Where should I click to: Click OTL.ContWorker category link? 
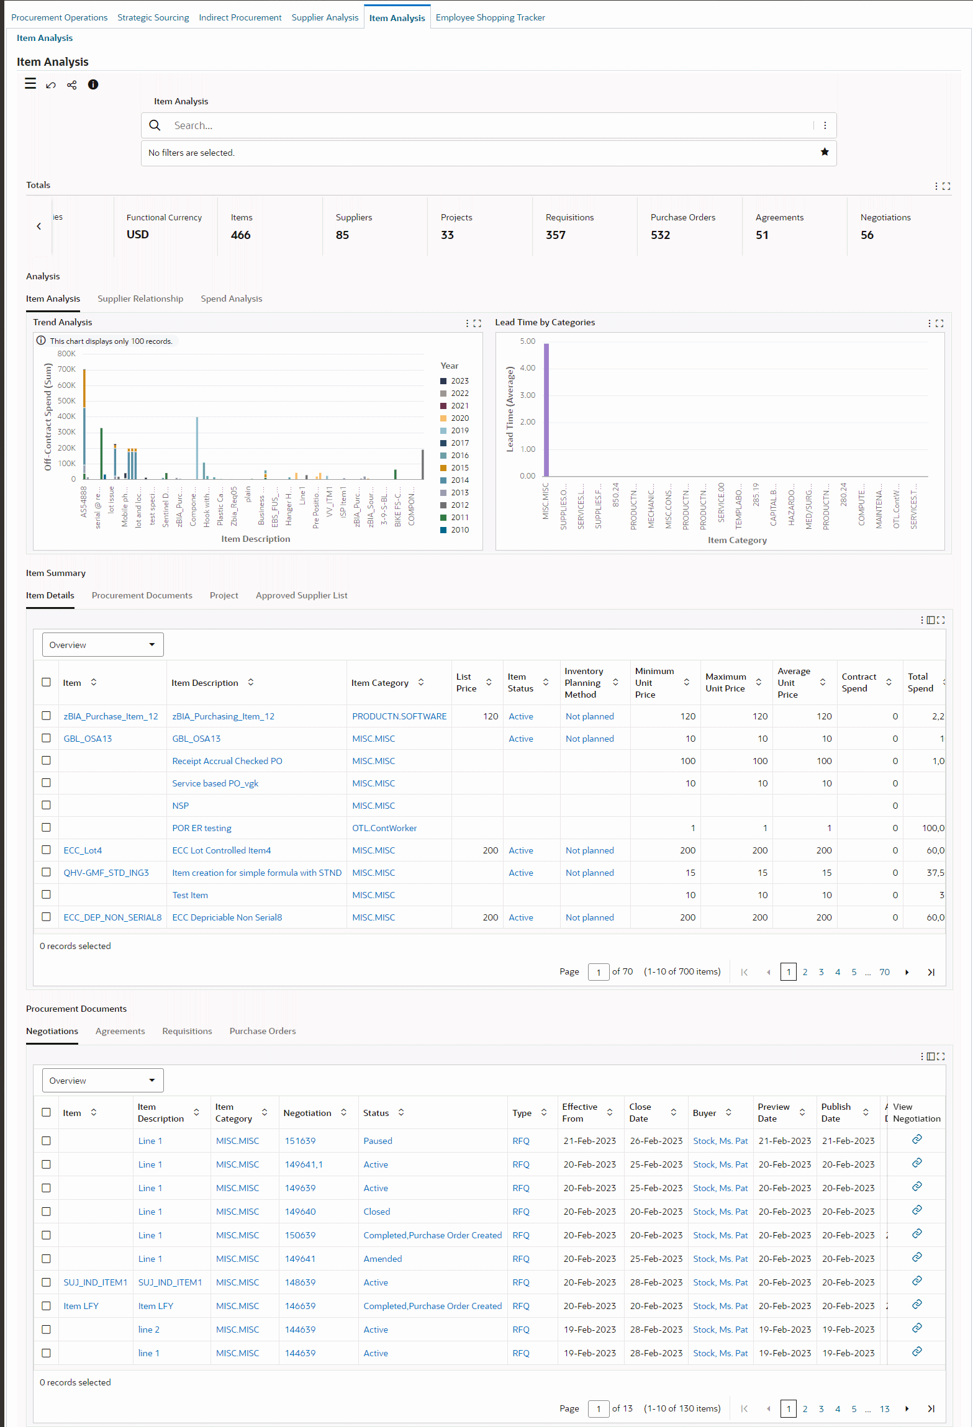(x=384, y=828)
